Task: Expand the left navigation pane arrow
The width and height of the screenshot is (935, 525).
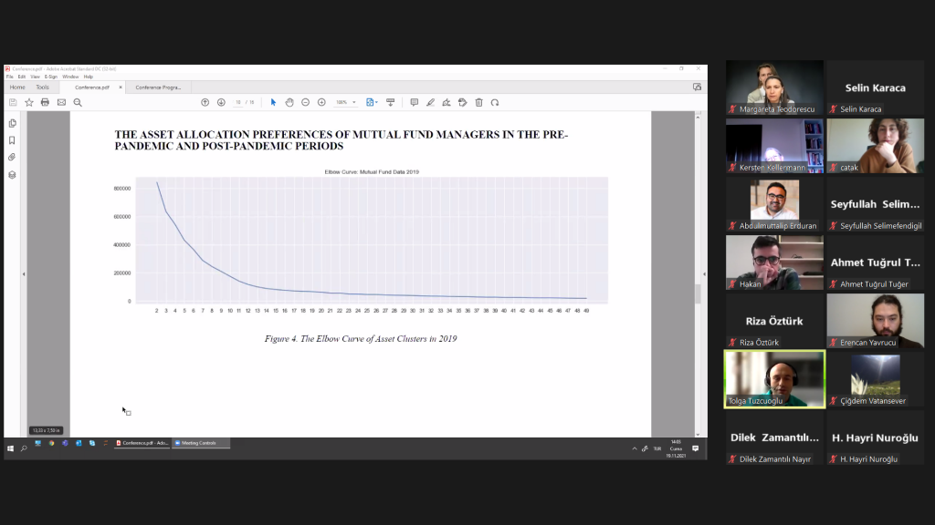Action: pyautogui.click(x=24, y=274)
